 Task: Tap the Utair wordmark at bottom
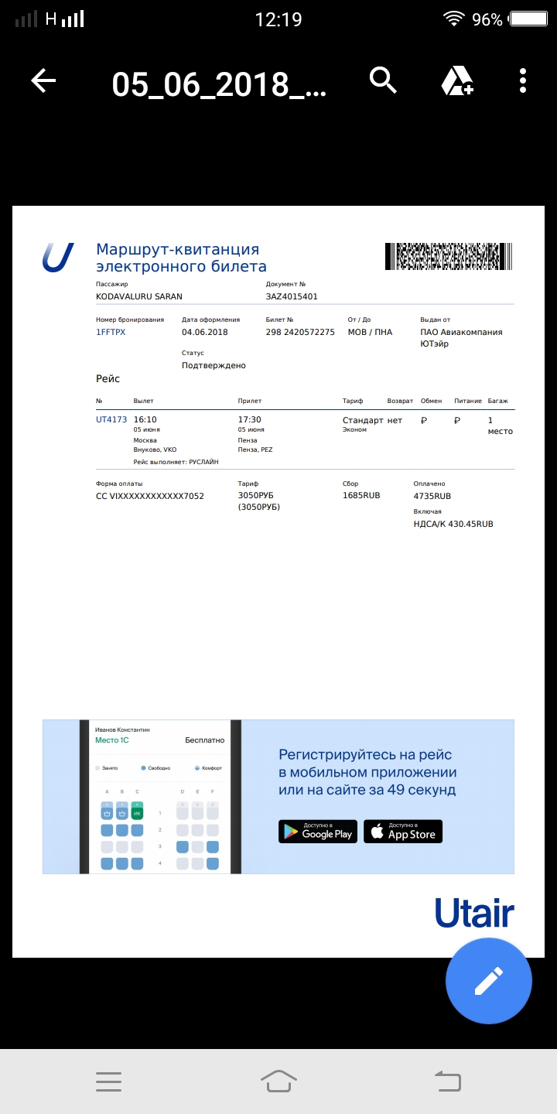coord(474,913)
